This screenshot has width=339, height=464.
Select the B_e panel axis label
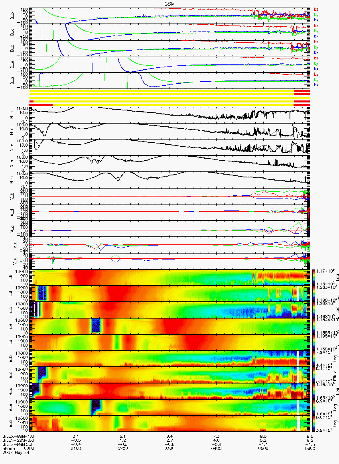[12, 65]
